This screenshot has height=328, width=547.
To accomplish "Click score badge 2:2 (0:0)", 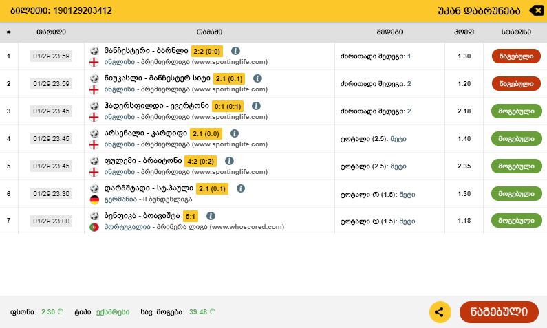I will [x=207, y=52].
